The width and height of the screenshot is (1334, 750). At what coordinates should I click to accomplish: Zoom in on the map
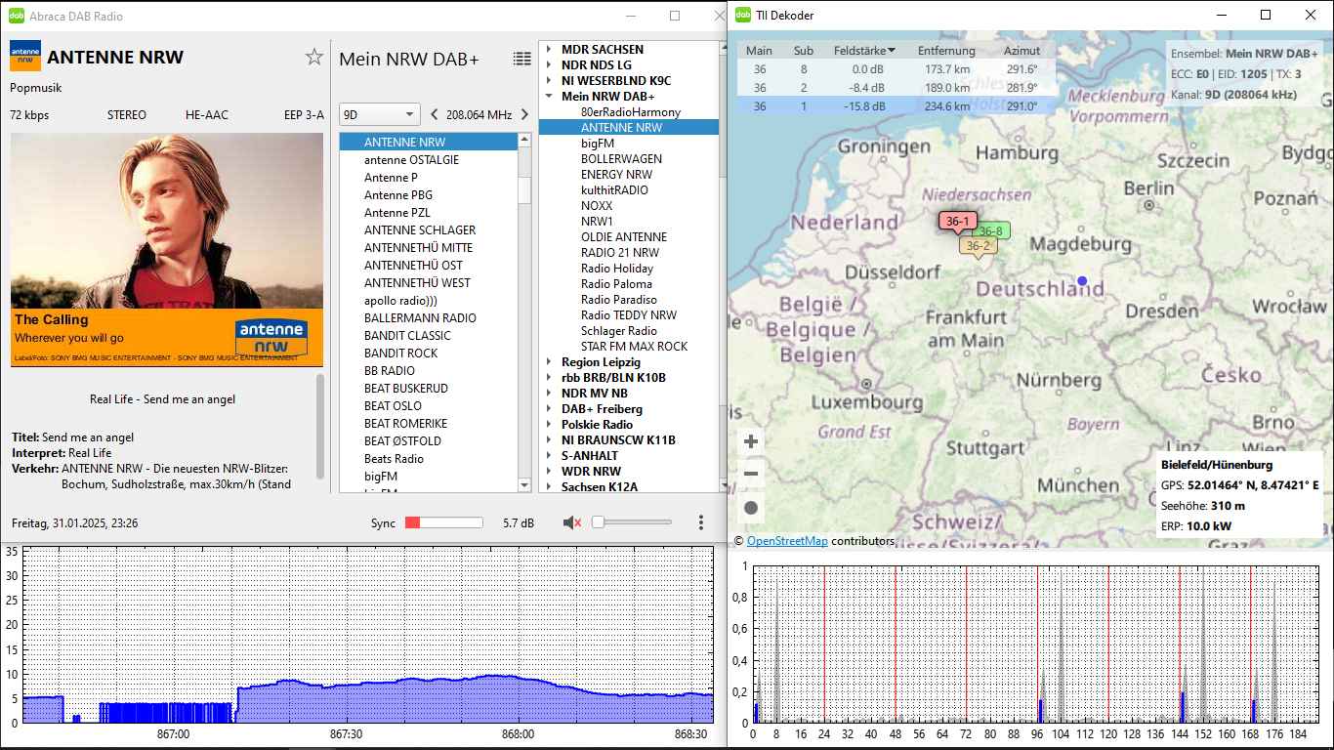click(x=751, y=441)
